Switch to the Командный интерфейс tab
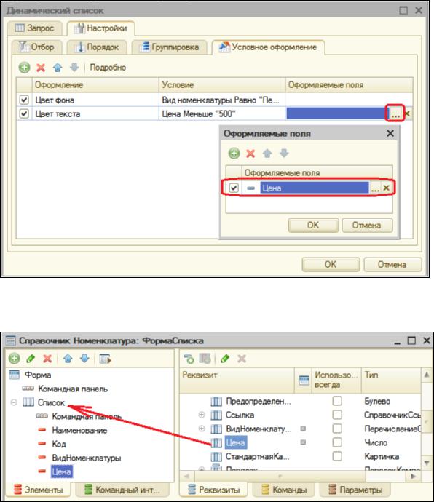 [x=122, y=490]
